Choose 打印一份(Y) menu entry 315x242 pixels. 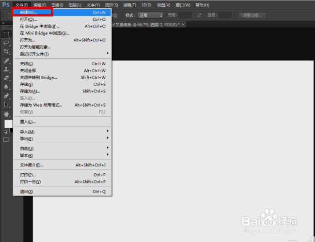point(63,181)
